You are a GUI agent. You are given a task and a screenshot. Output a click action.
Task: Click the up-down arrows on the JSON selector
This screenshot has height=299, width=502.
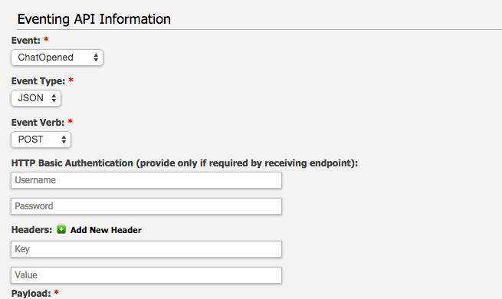pyautogui.click(x=54, y=98)
